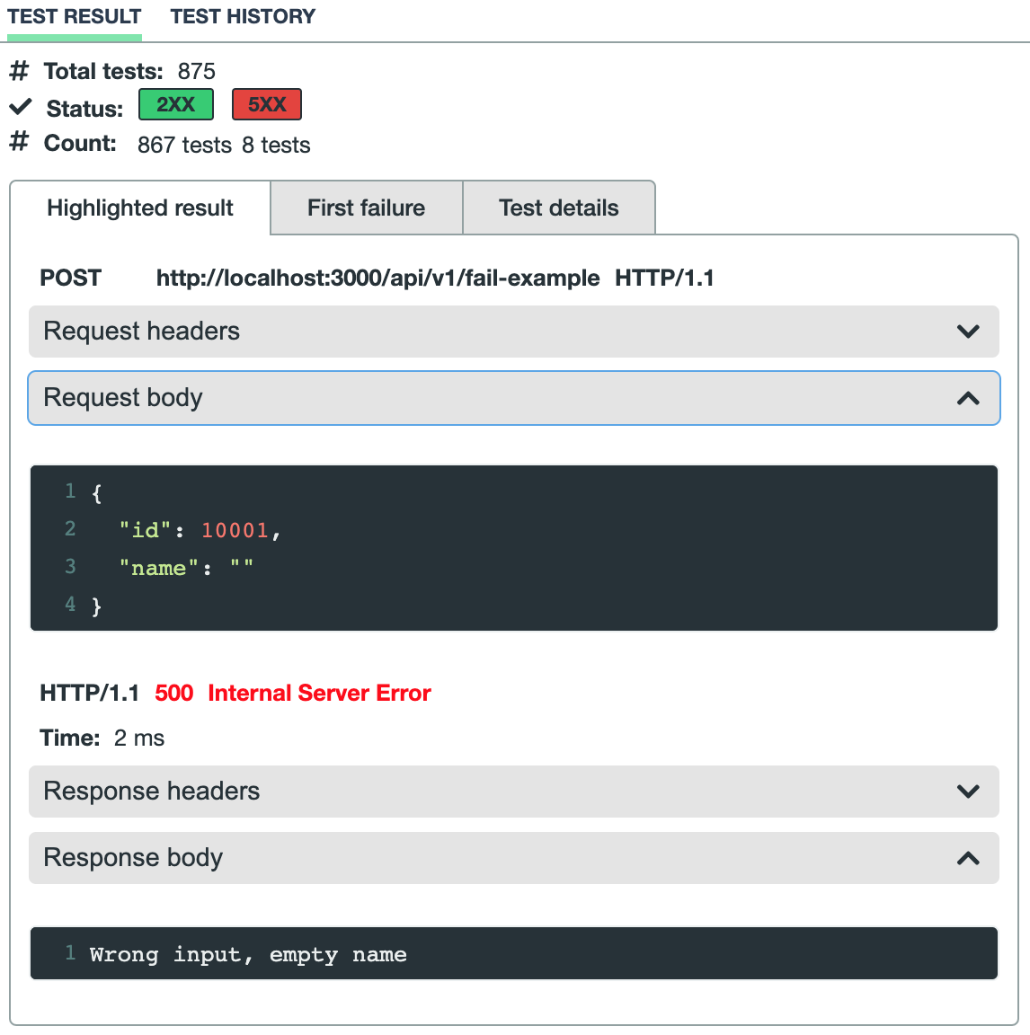Expand the Response headers section
Image resolution: width=1030 pixels, height=1035 pixels.
point(513,791)
